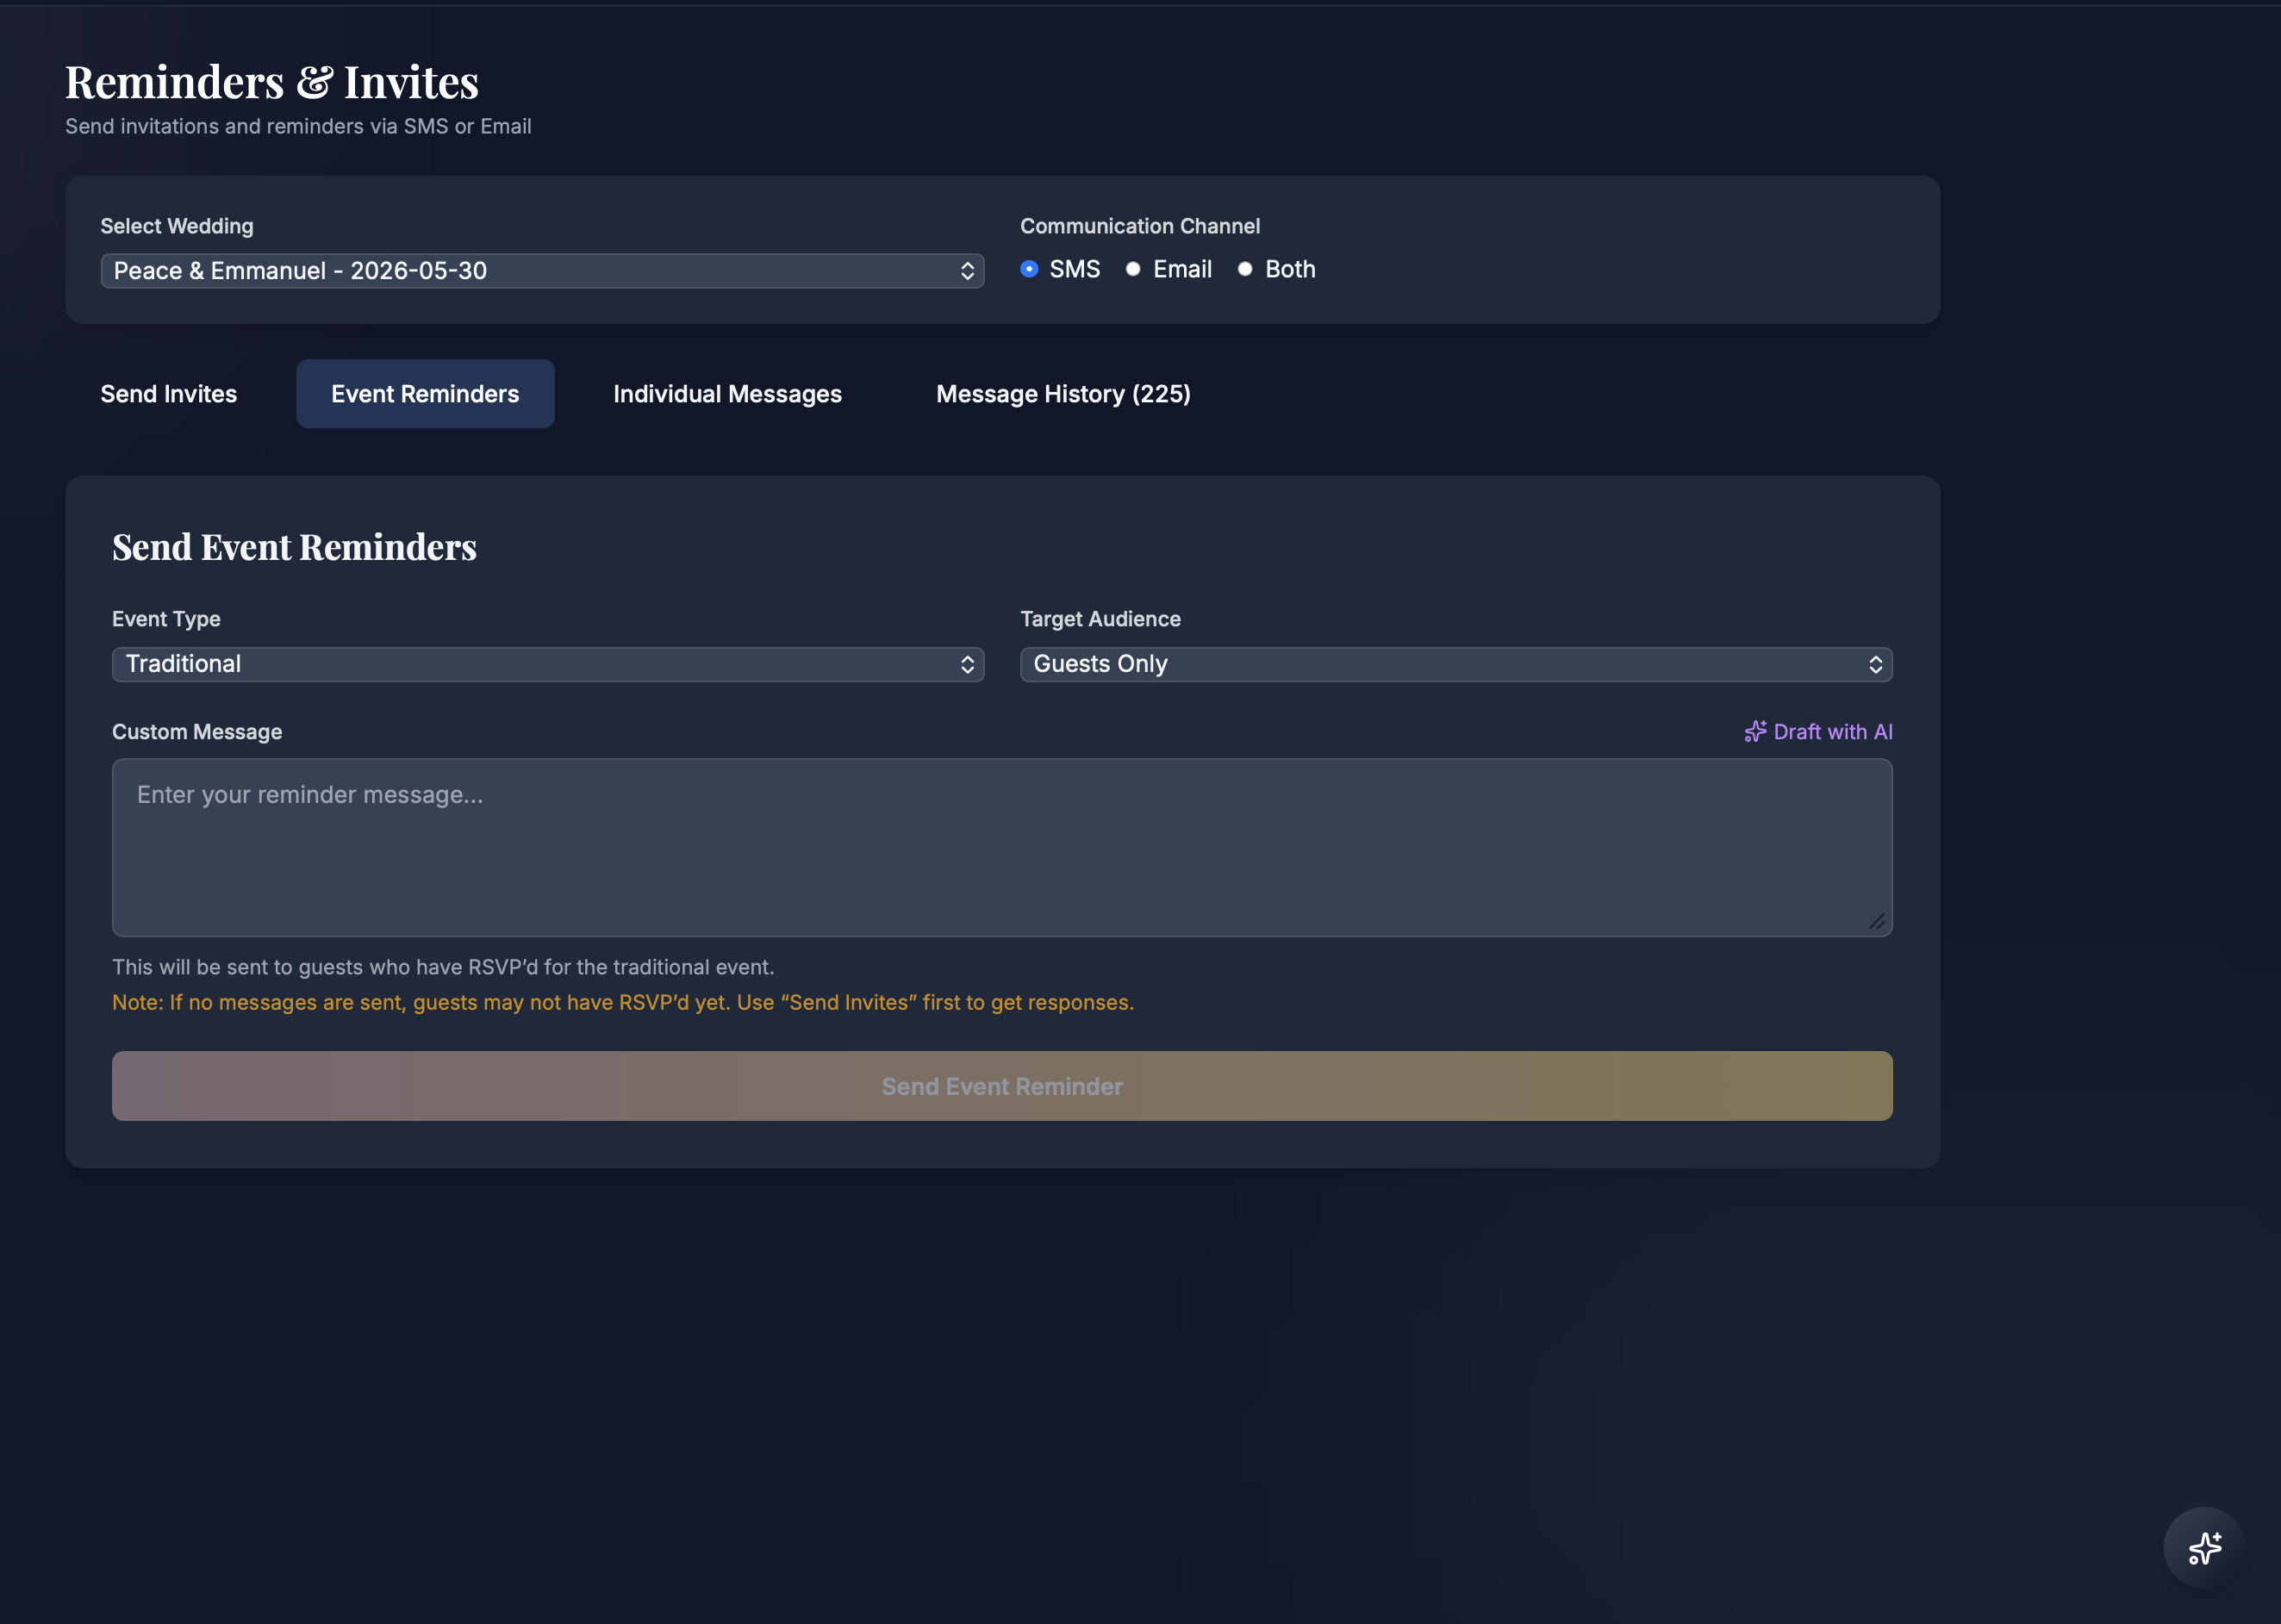Choose the Email communication channel
The image size is (2281, 1624).
1133,269
